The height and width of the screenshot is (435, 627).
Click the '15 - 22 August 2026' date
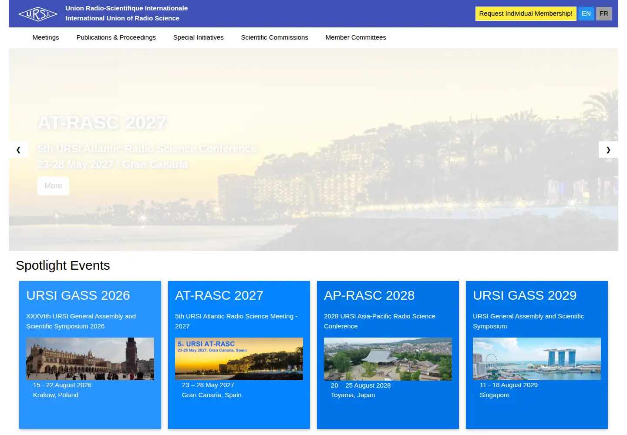pyautogui.click(x=62, y=385)
